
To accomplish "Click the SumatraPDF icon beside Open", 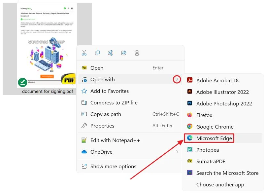I will 84,68.
